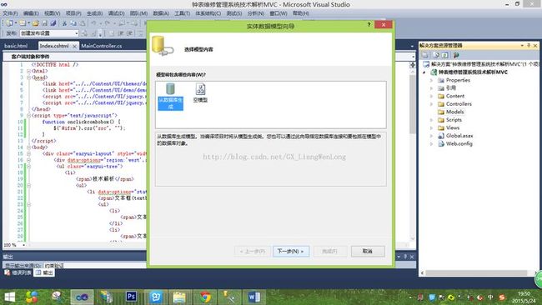
Task: Click the last Solution Explorer toolbar icon
Action: click(x=456, y=55)
